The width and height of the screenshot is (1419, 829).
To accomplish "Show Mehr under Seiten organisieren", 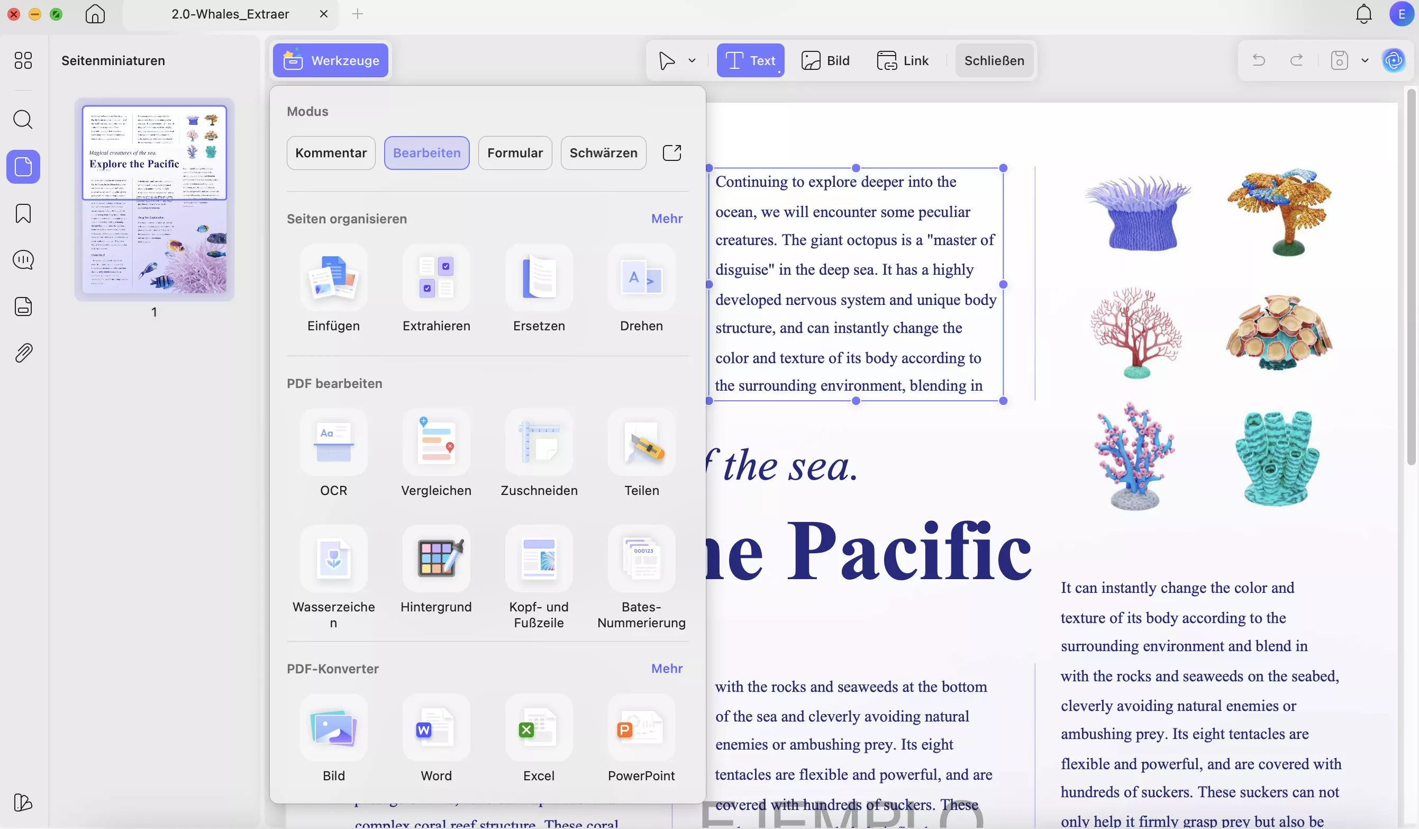I will [667, 219].
